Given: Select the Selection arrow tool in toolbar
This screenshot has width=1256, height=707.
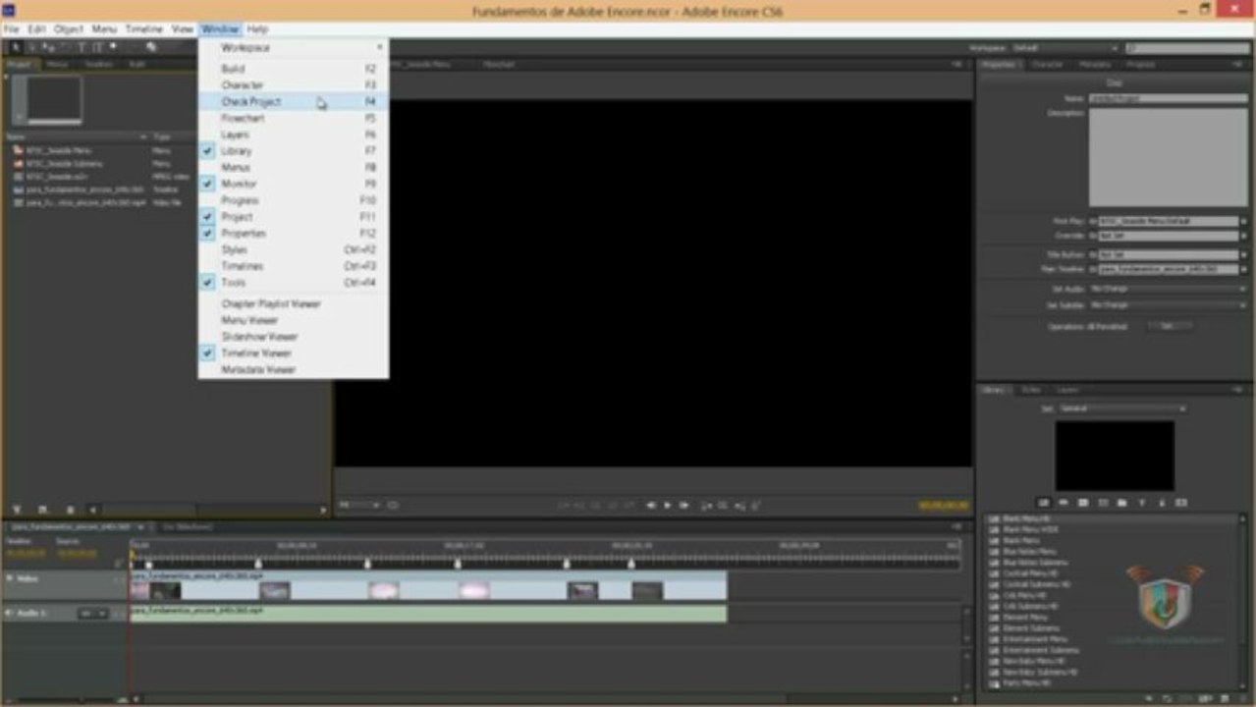Looking at the screenshot, I should pyautogui.click(x=15, y=46).
